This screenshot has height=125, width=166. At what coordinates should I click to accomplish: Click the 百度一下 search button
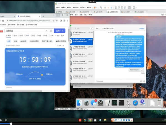(59, 31)
